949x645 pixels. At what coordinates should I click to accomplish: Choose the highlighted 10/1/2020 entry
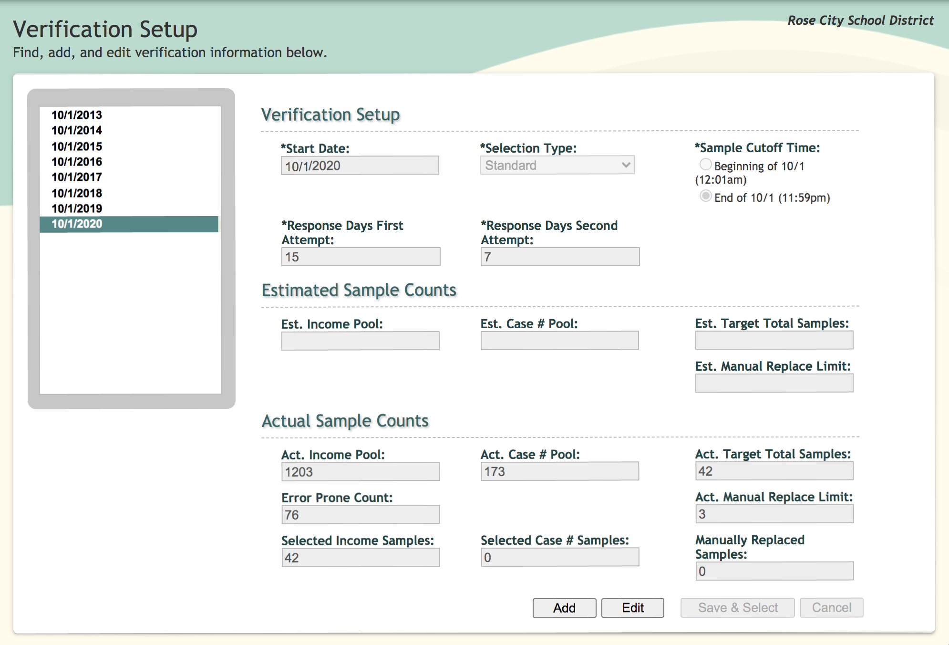click(77, 224)
